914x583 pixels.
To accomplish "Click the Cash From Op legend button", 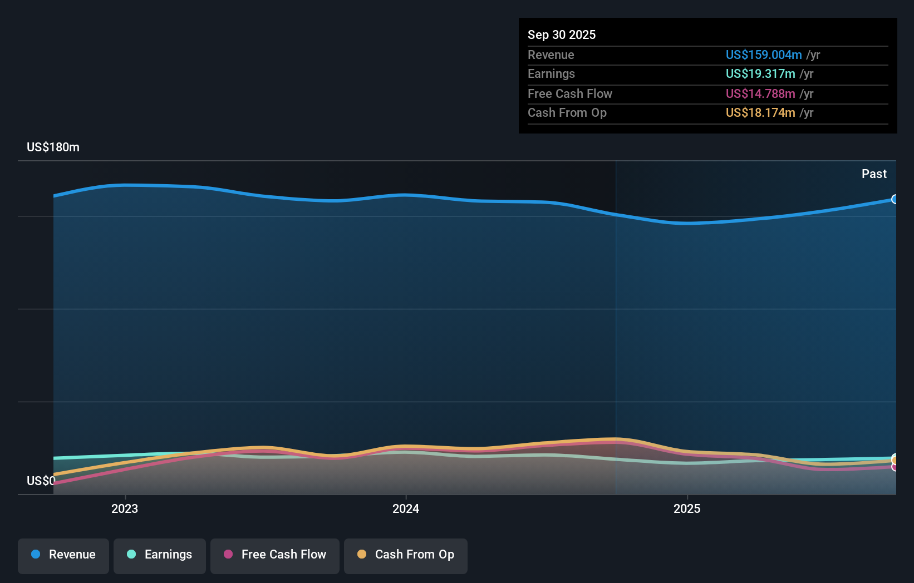I will 405,555.
